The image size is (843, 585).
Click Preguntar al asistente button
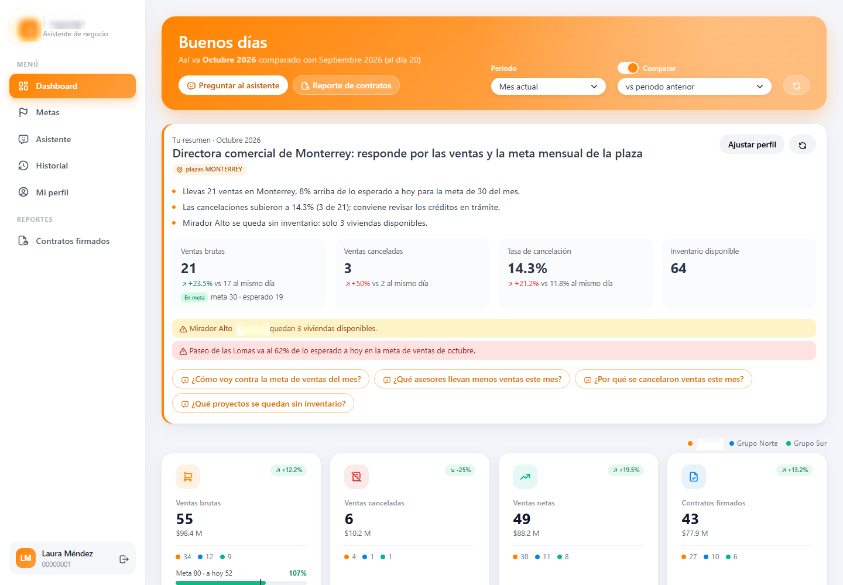(233, 85)
